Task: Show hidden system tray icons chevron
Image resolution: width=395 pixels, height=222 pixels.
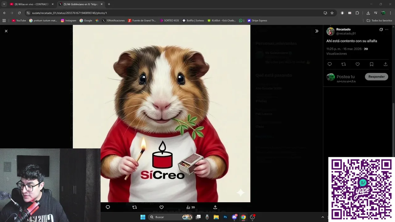Action: 323,217
